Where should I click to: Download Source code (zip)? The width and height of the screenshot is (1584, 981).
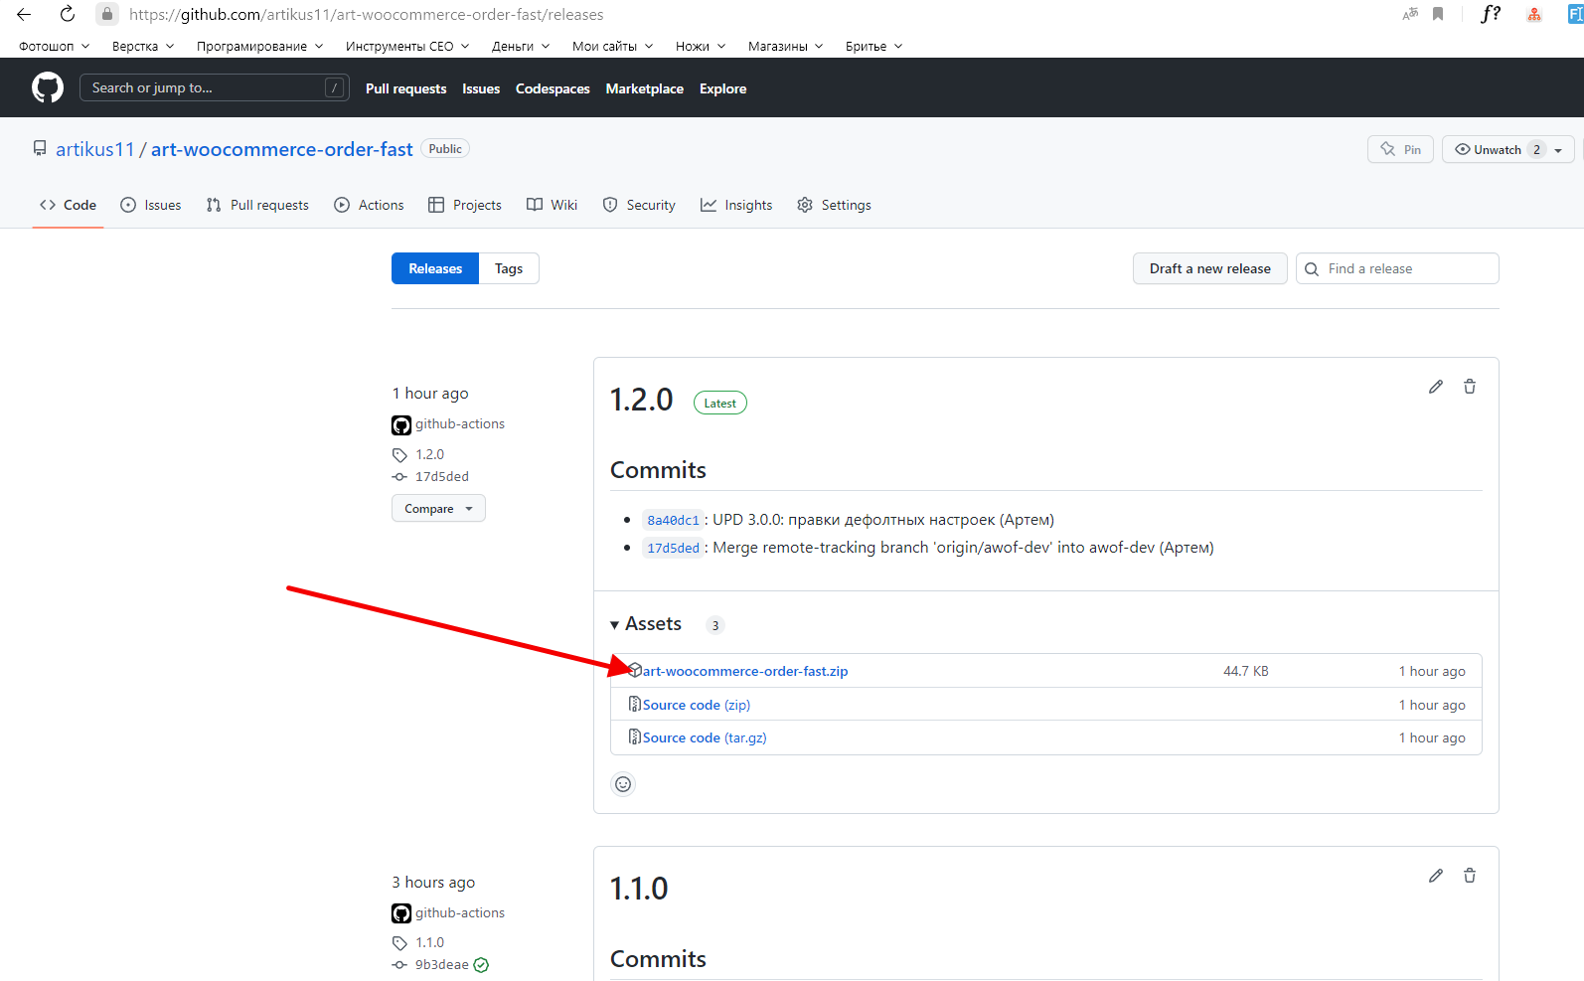click(697, 705)
